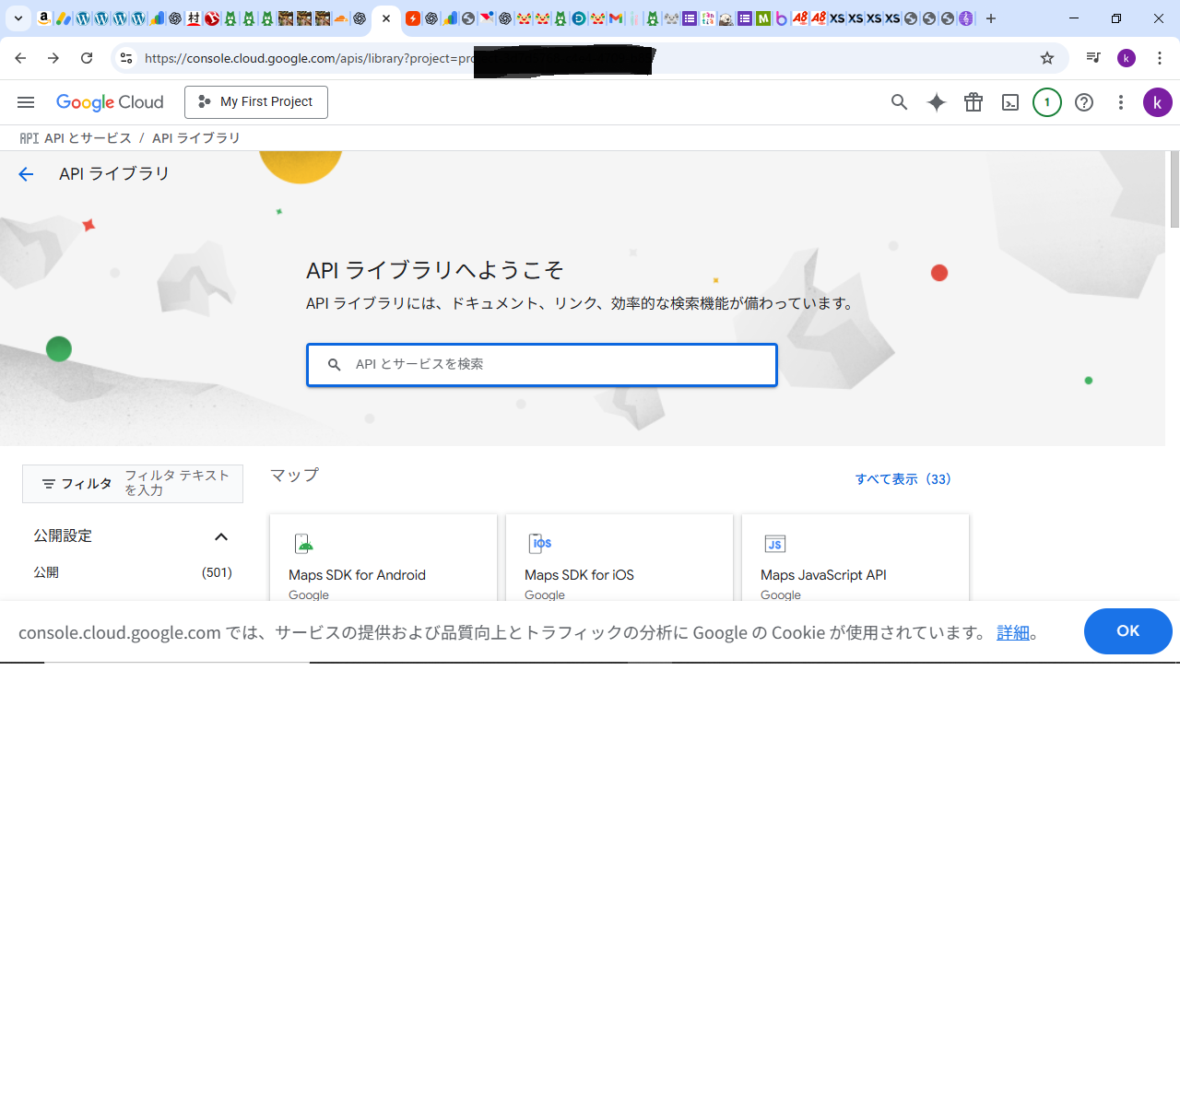Image resolution: width=1180 pixels, height=1106 pixels.
Task: Collapse the 公開設定 filter section
Action: click(x=221, y=536)
